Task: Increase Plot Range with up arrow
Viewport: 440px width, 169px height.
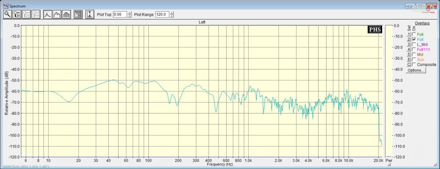Action: tap(172, 13)
